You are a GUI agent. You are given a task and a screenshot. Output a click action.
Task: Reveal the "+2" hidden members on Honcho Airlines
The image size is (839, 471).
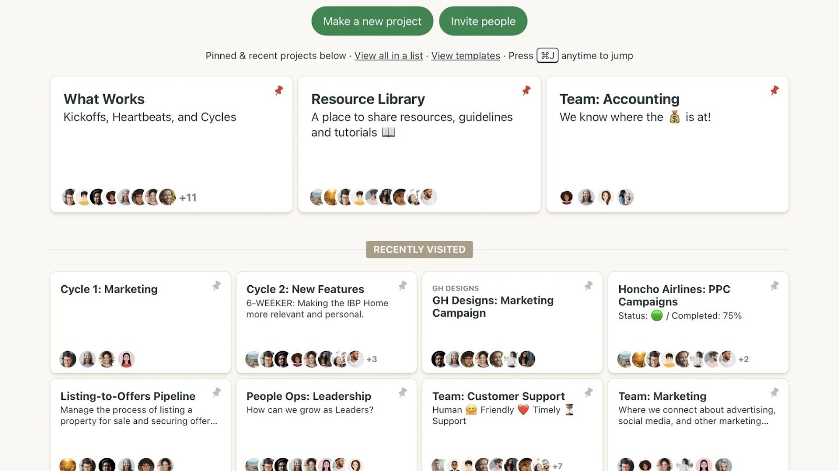(x=744, y=360)
